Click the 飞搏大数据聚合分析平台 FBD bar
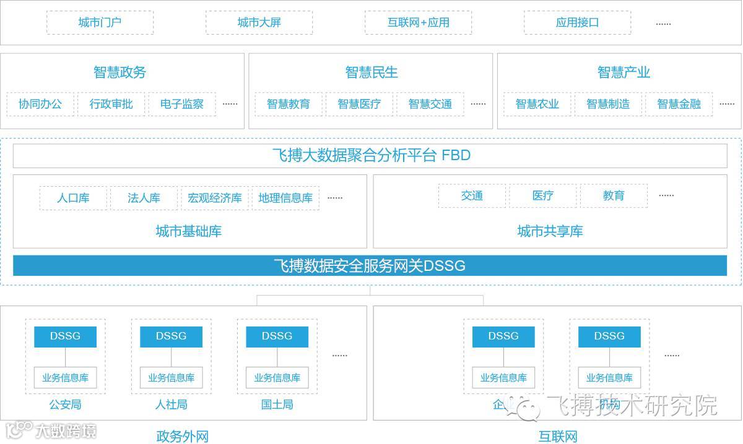The width and height of the screenshot is (743, 444). [370, 155]
